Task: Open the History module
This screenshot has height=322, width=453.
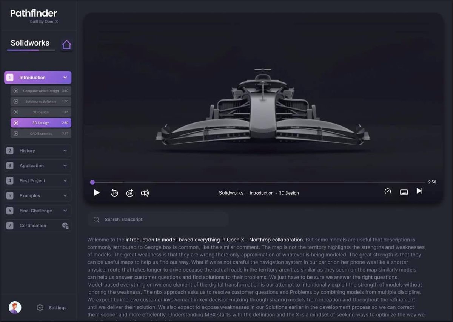Action: (x=38, y=151)
